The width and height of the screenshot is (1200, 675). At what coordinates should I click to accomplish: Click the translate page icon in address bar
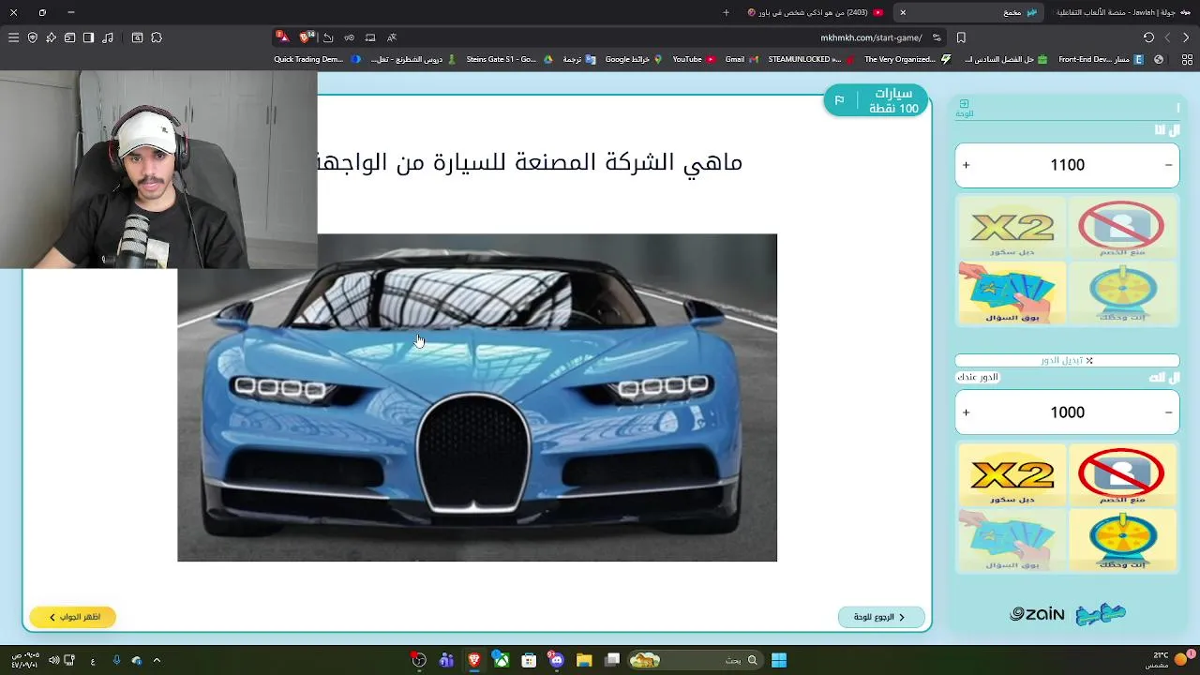click(392, 37)
